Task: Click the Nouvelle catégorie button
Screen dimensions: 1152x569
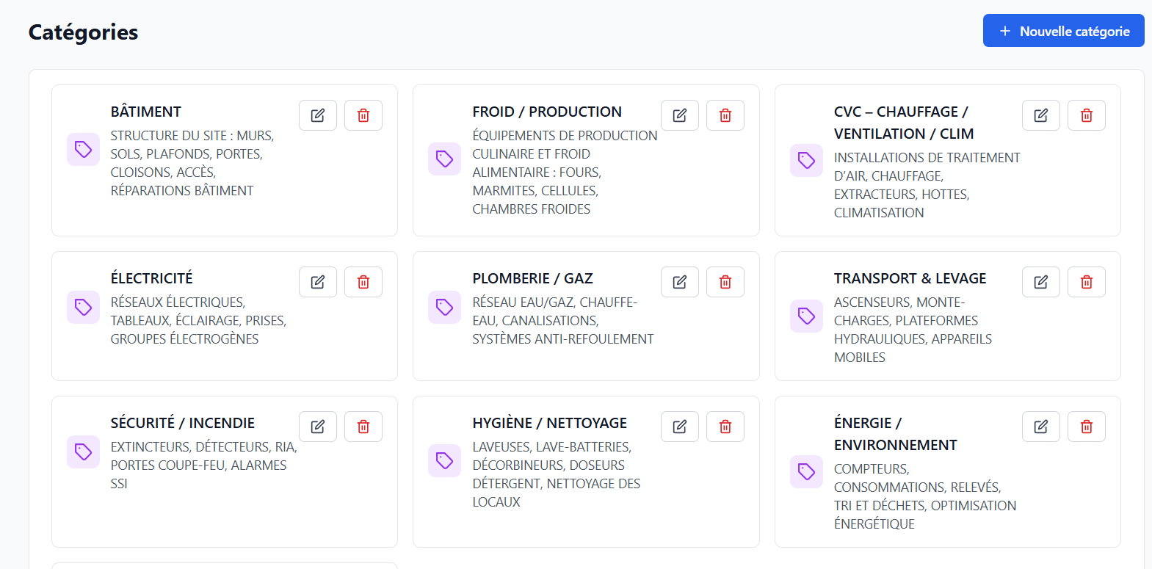Action: click(x=1063, y=31)
